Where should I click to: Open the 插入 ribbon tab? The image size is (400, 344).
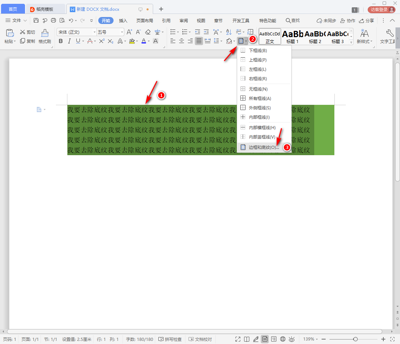[123, 21]
